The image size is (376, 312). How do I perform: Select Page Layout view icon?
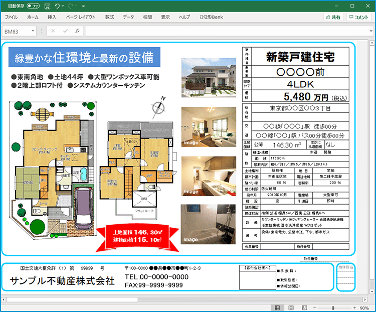point(291,307)
